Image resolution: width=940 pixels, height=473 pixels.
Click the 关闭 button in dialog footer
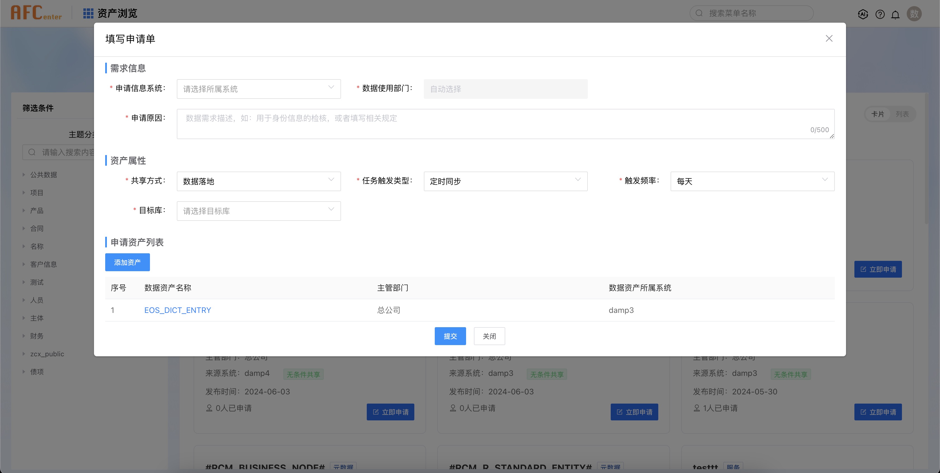tap(489, 336)
